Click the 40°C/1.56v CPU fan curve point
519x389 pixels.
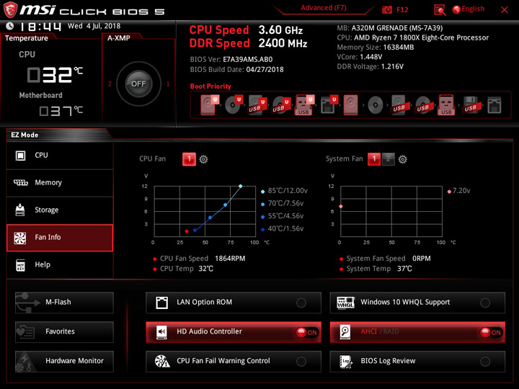coord(195,231)
